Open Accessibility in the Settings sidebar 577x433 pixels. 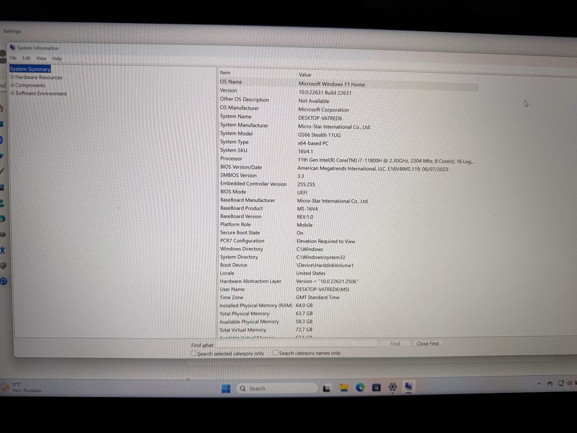(2, 251)
